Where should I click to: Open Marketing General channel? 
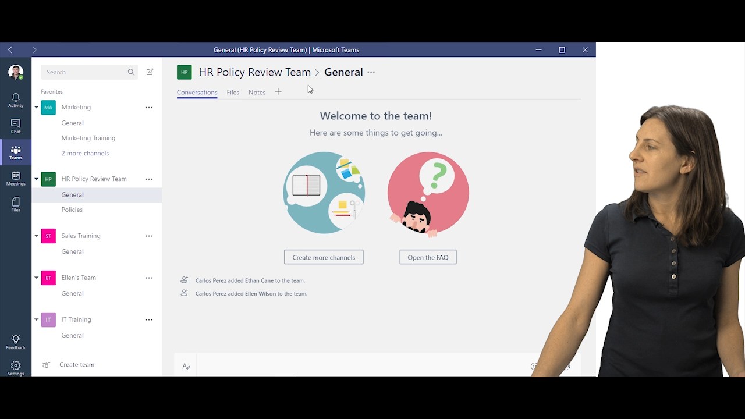[73, 123]
